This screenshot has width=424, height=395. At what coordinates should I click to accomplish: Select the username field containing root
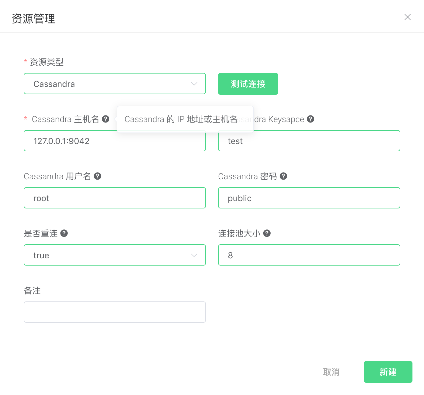coord(115,198)
